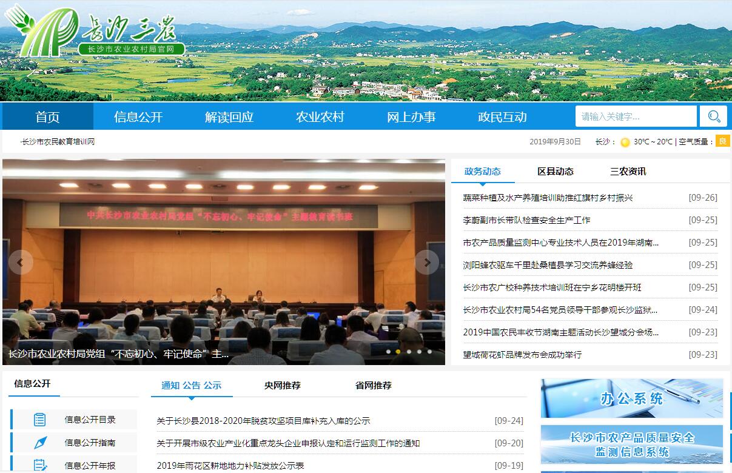Open the 网上办事 navigation menu
732x473 pixels.
click(411, 117)
